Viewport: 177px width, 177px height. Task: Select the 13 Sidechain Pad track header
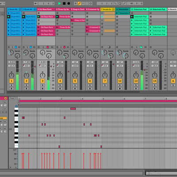pyautogui.click(x=139, y=9)
